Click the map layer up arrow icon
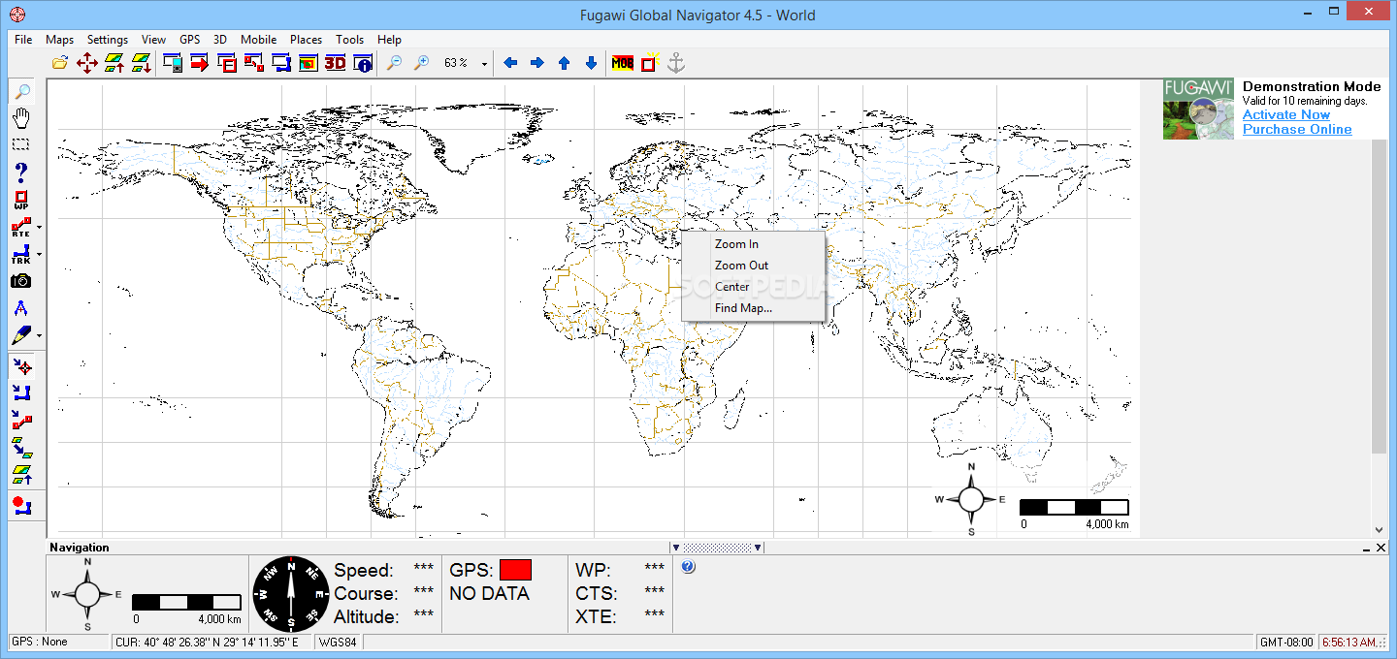 tap(114, 63)
